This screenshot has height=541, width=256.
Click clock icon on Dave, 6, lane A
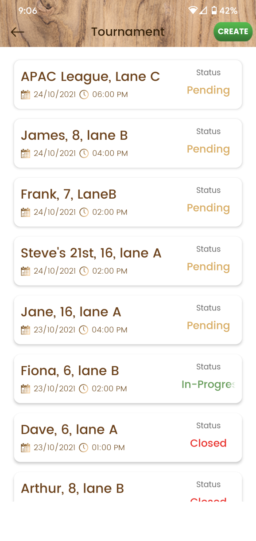pyautogui.click(x=84, y=447)
